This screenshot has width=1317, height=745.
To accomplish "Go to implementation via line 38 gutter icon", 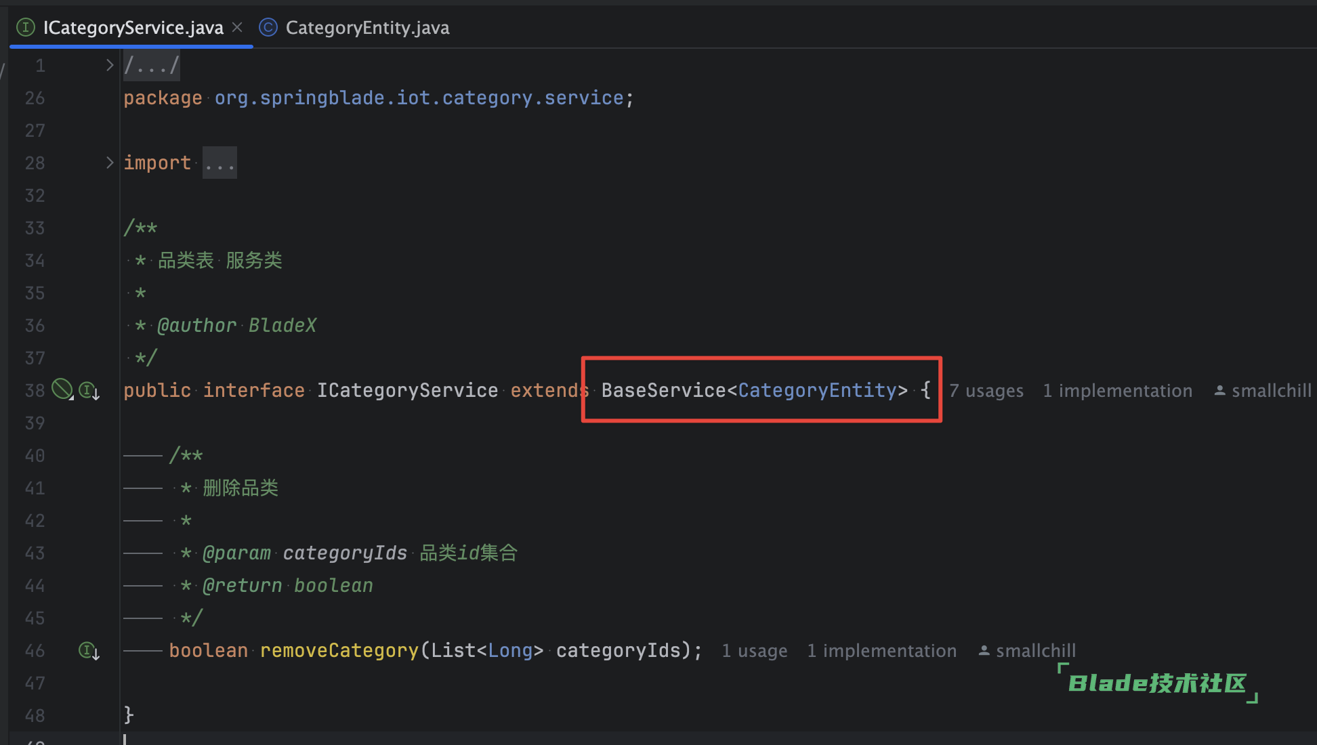I will coord(89,391).
